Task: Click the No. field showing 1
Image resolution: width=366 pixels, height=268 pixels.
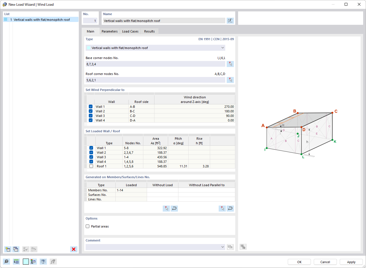Action: pyautogui.click(x=90, y=21)
